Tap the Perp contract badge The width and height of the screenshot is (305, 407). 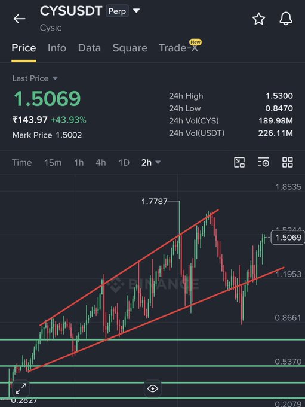(x=117, y=11)
